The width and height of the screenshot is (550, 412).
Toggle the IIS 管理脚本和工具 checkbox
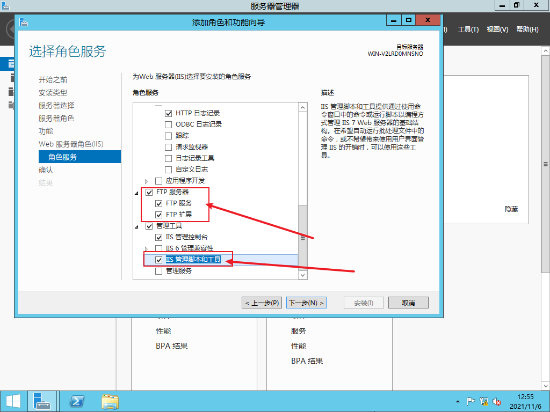click(158, 260)
